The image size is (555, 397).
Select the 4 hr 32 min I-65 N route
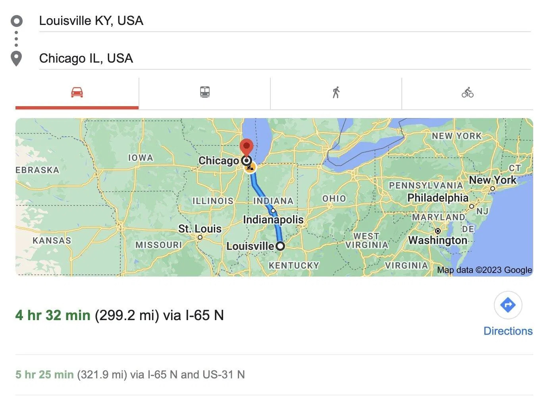(x=119, y=315)
